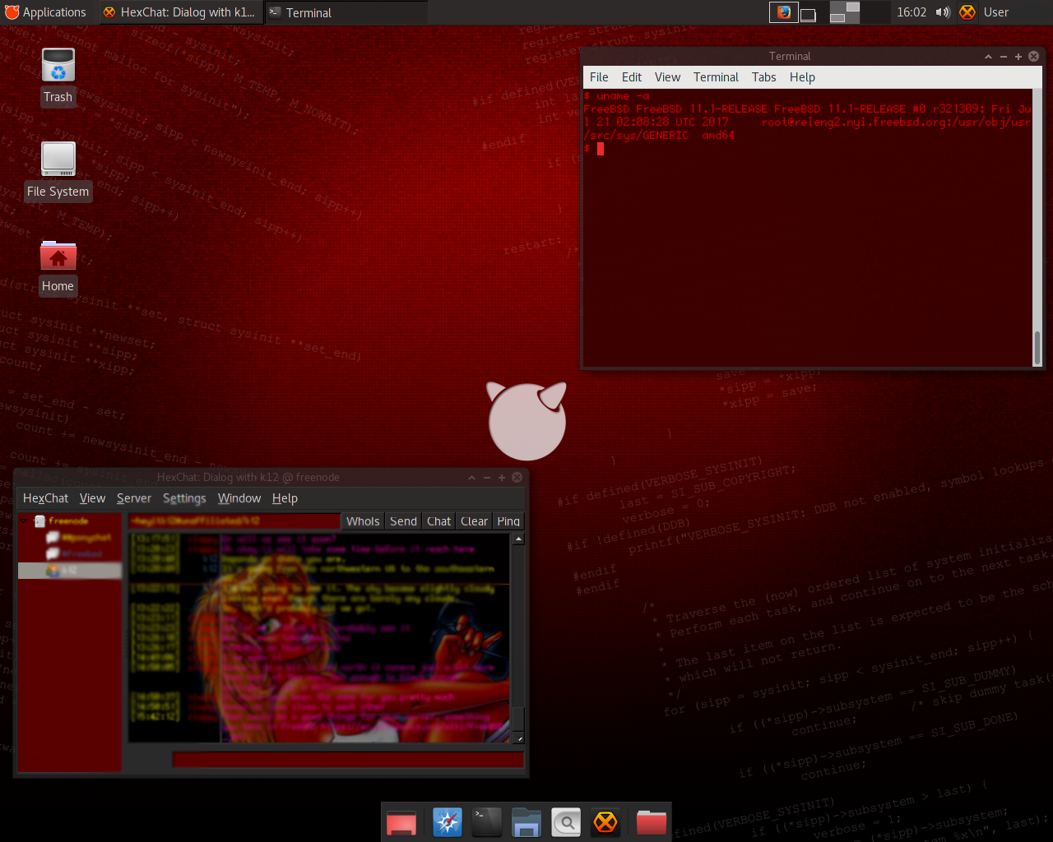The image size is (1053, 842).
Task: Click the Show Desktop dock icon
Action: tap(401, 822)
